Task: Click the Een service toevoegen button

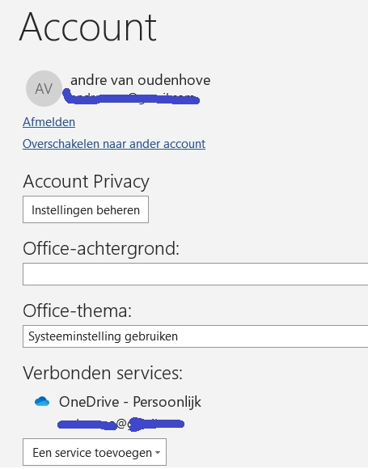Action: [95, 452]
